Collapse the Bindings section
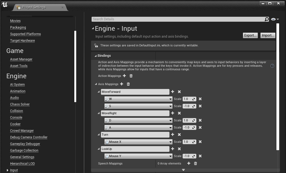This screenshot has width=286, height=173. (95, 56)
